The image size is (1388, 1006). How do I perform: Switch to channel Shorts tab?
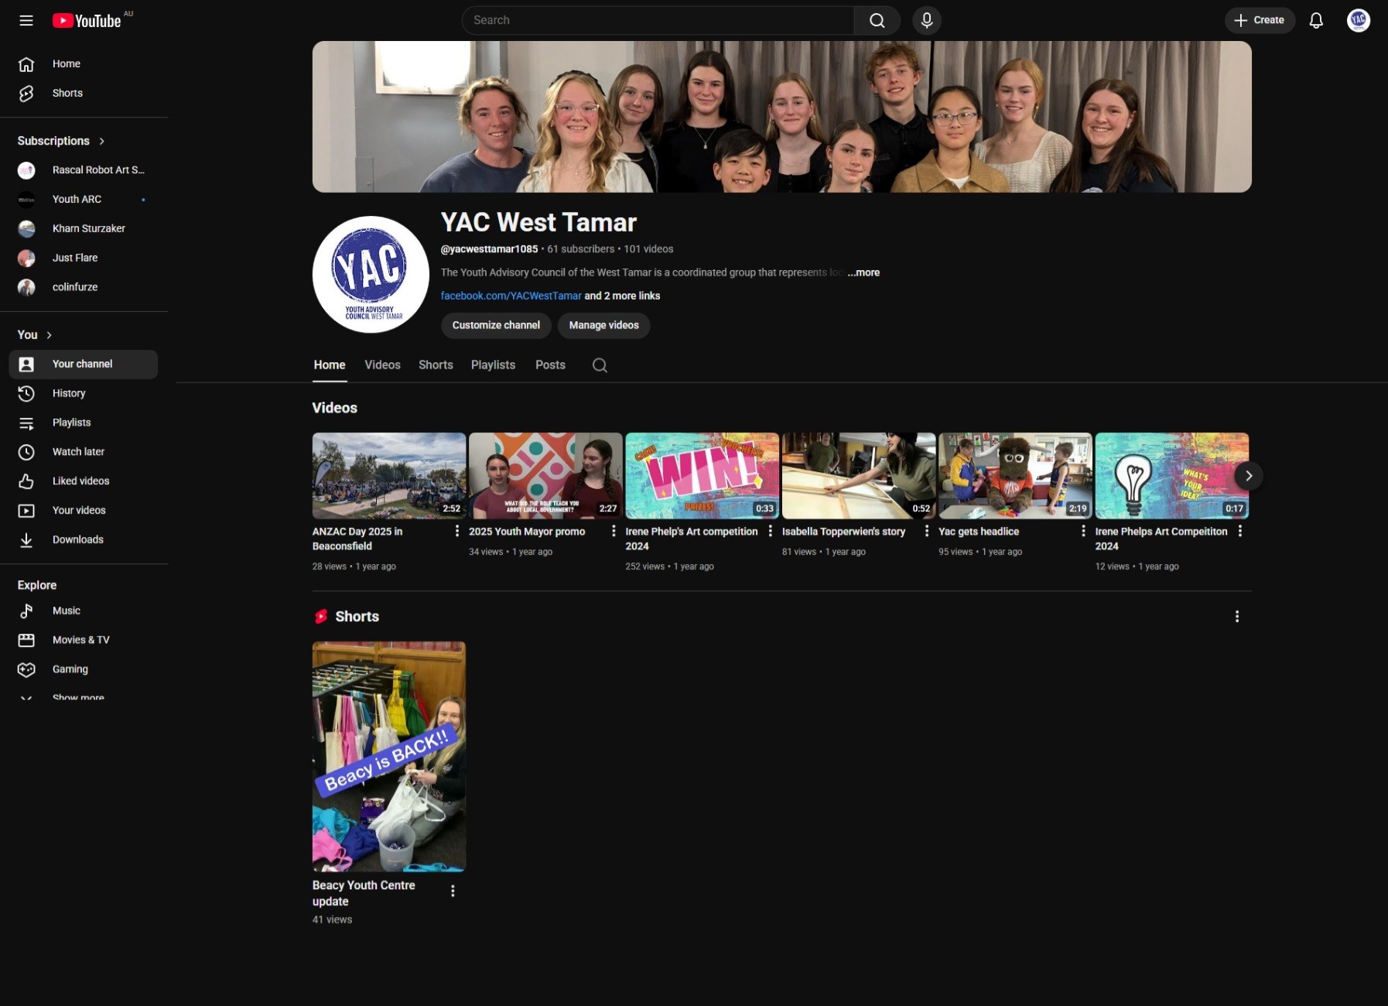pyautogui.click(x=436, y=365)
